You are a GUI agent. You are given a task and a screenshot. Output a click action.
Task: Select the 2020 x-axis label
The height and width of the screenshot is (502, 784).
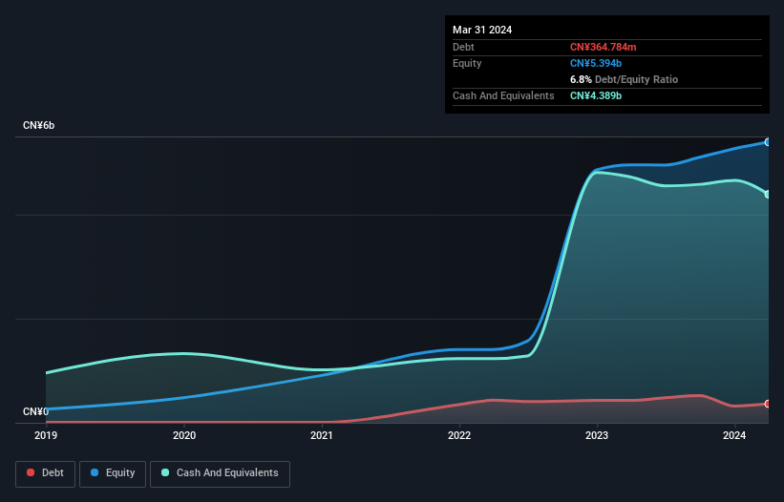(184, 435)
